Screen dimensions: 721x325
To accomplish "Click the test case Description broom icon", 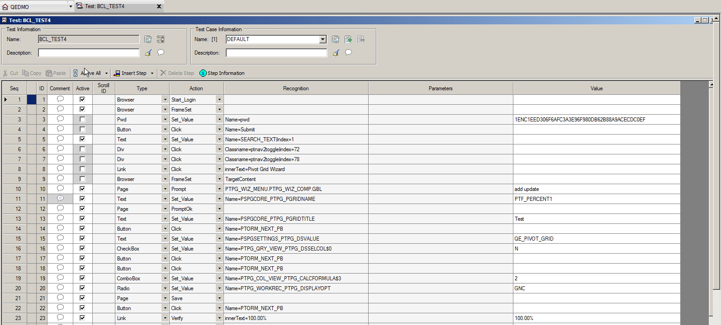I will (336, 53).
